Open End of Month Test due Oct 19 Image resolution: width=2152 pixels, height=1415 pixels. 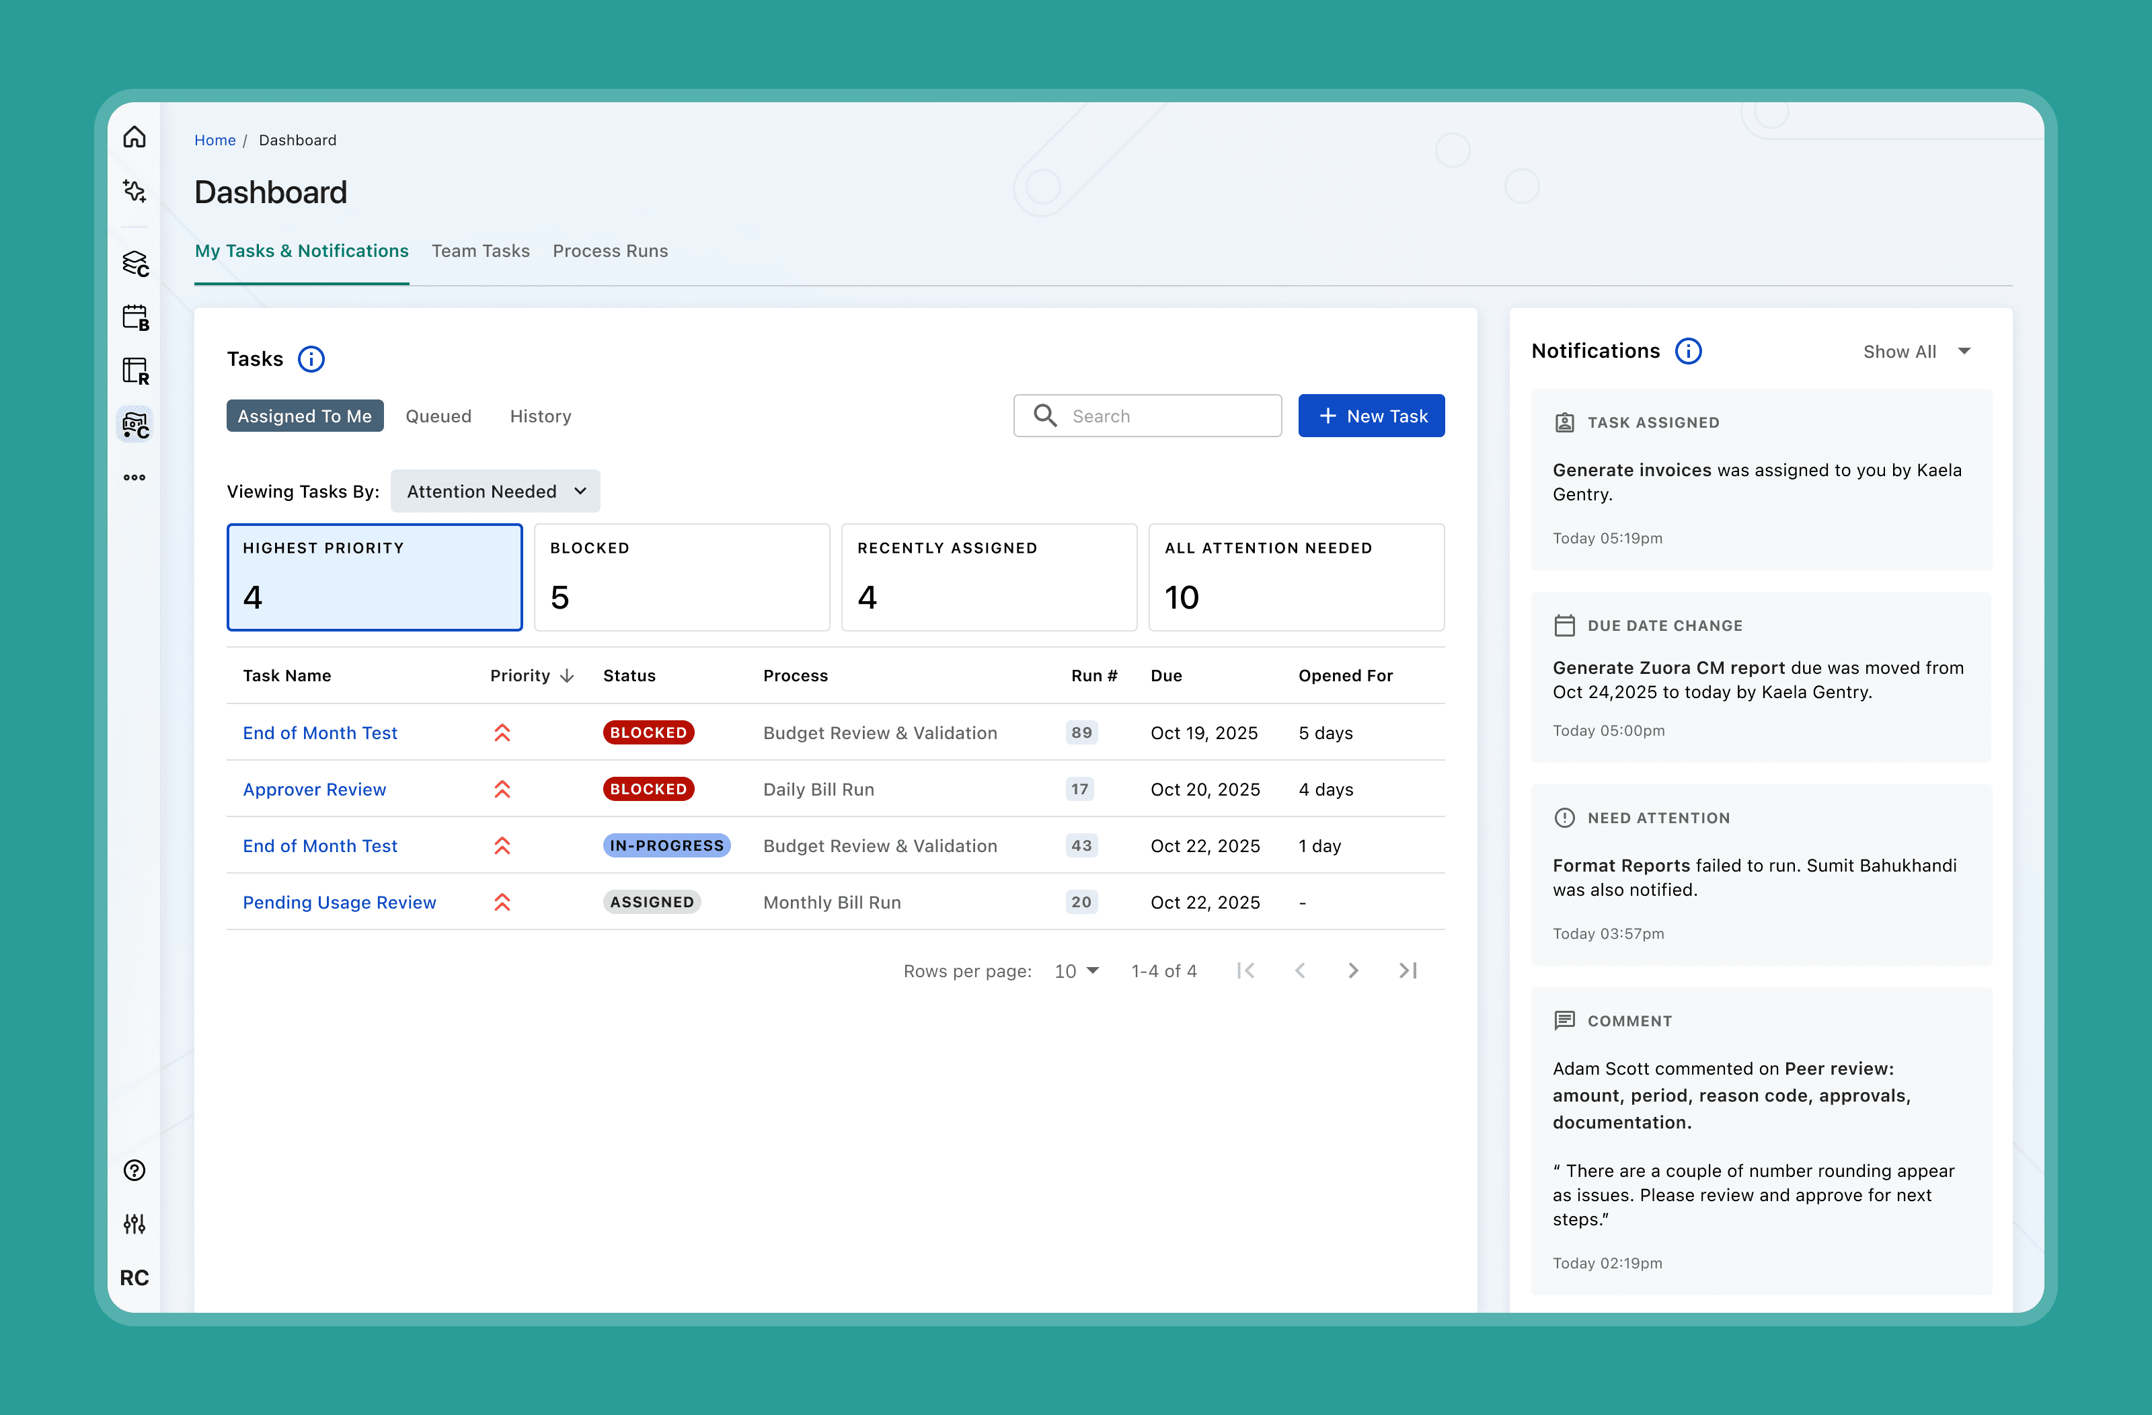(320, 732)
